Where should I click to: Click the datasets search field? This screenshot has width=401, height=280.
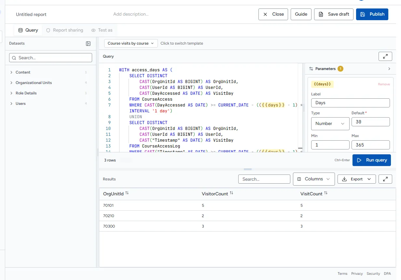[x=50, y=58]
